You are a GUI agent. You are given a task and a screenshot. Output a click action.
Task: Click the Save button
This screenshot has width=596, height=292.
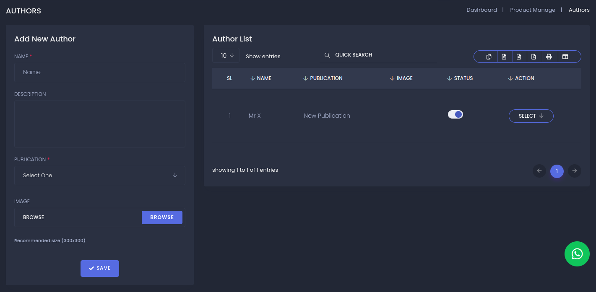(100, 269)
